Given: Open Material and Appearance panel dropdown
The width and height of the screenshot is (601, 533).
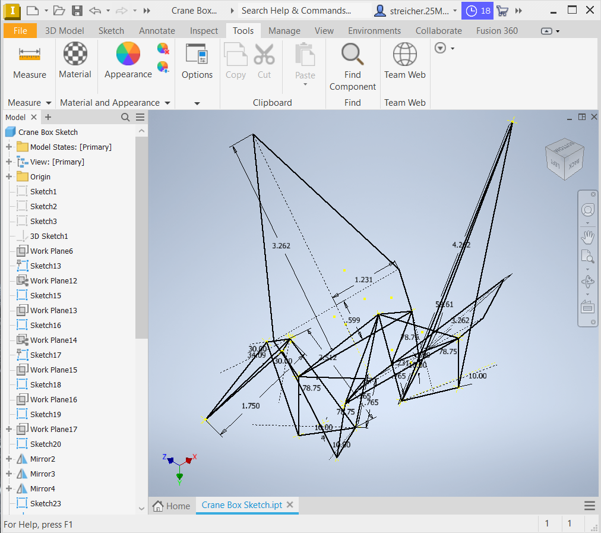Looking at the screenshot, I should click(x=167, y=103).
